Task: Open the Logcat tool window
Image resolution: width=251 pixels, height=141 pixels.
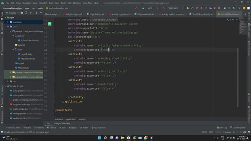Action: coord(73,128)
